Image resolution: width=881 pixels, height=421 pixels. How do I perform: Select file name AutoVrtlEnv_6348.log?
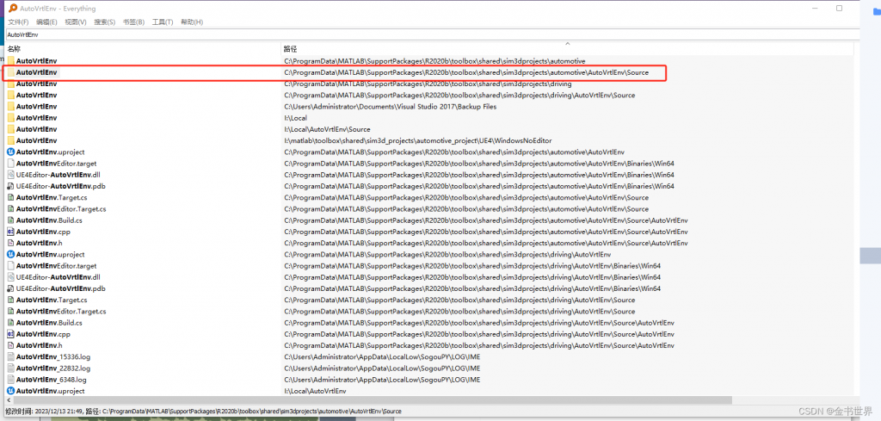[x=51, y=380]
